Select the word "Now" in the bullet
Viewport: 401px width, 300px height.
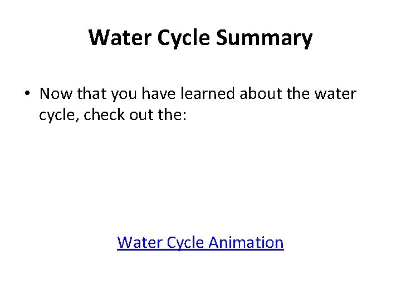point(56,93)
